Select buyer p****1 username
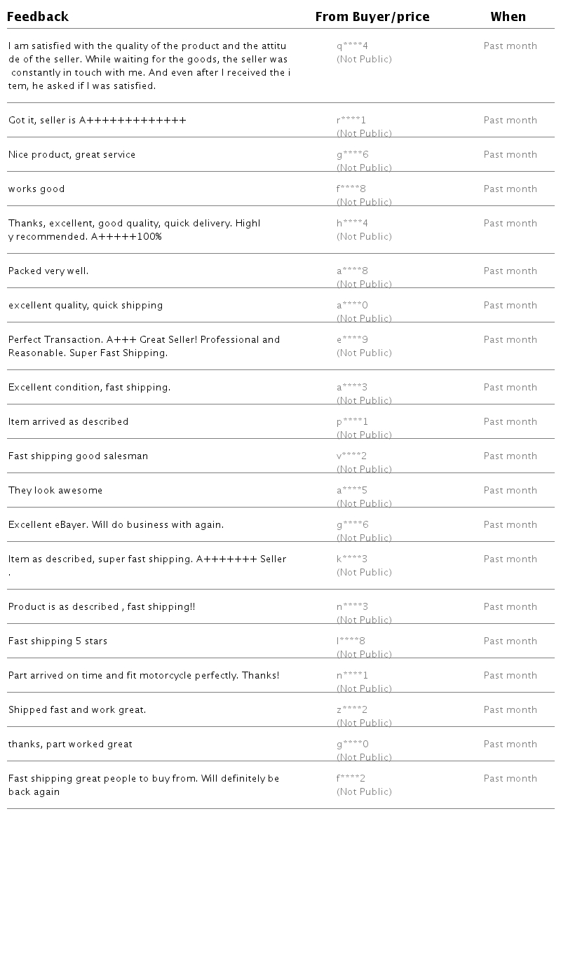The image size is (561, 959). click(x=352, y=422)
